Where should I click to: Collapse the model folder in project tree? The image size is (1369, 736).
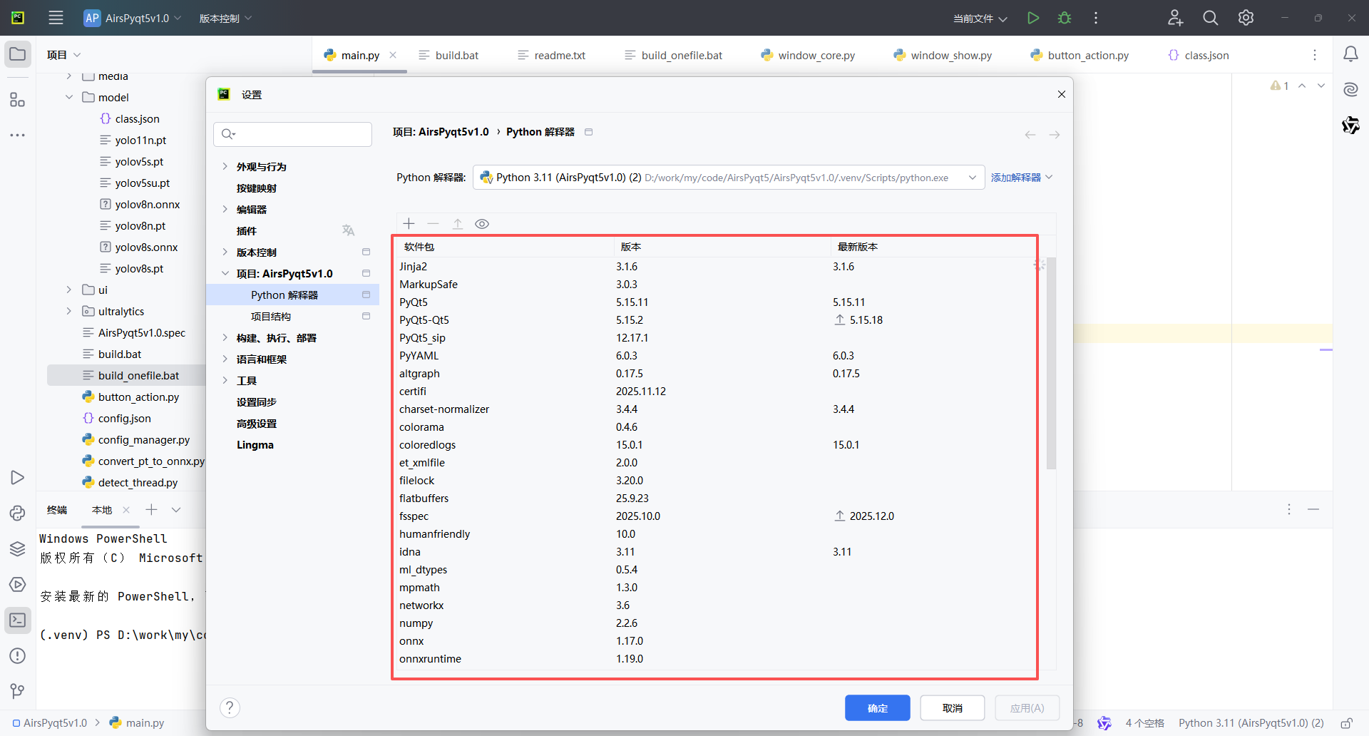(x=69, y=97)
